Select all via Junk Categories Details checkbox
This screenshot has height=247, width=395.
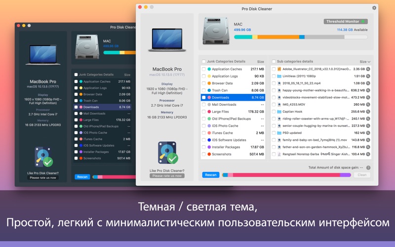click(x=204, y=61)
